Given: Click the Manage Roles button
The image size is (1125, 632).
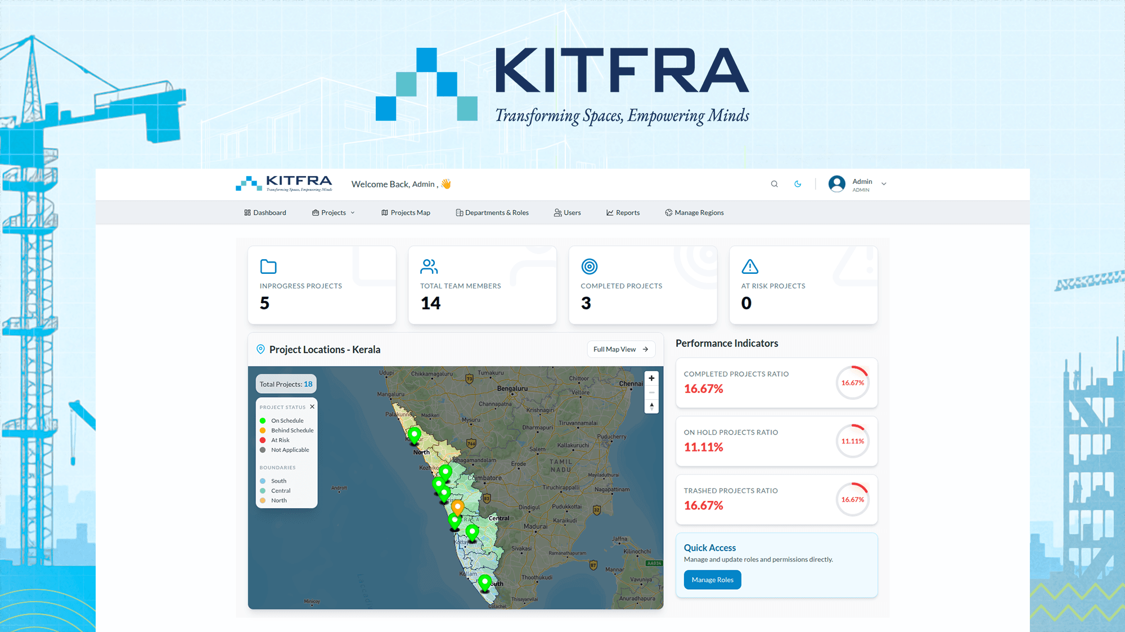Looking at the screenshot, I should tap(712, 580).
